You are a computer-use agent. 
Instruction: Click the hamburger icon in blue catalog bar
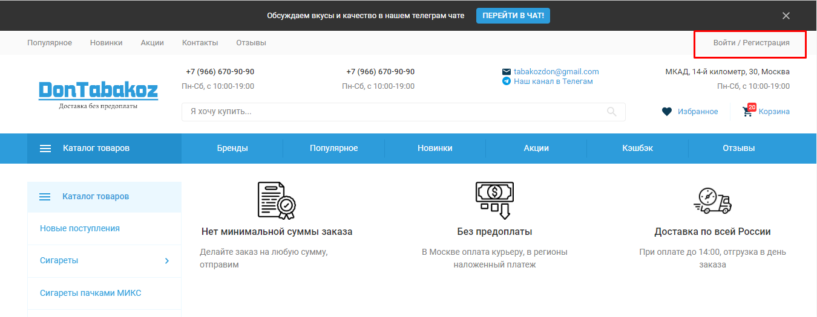tap(45, 149)
